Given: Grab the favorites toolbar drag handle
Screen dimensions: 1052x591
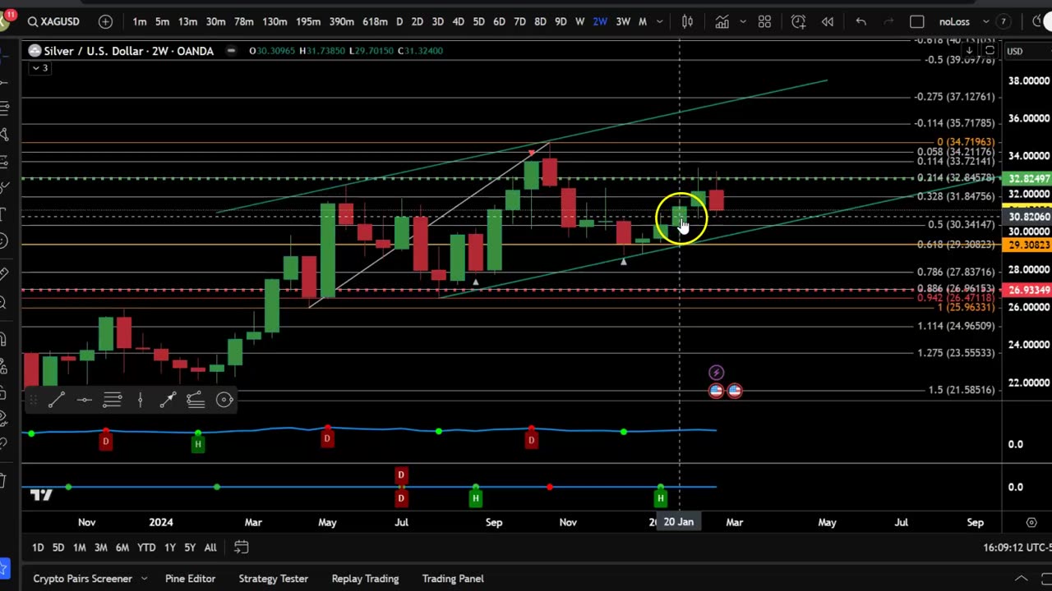Looking at the screenshot, I should click(x=33, y=400).
